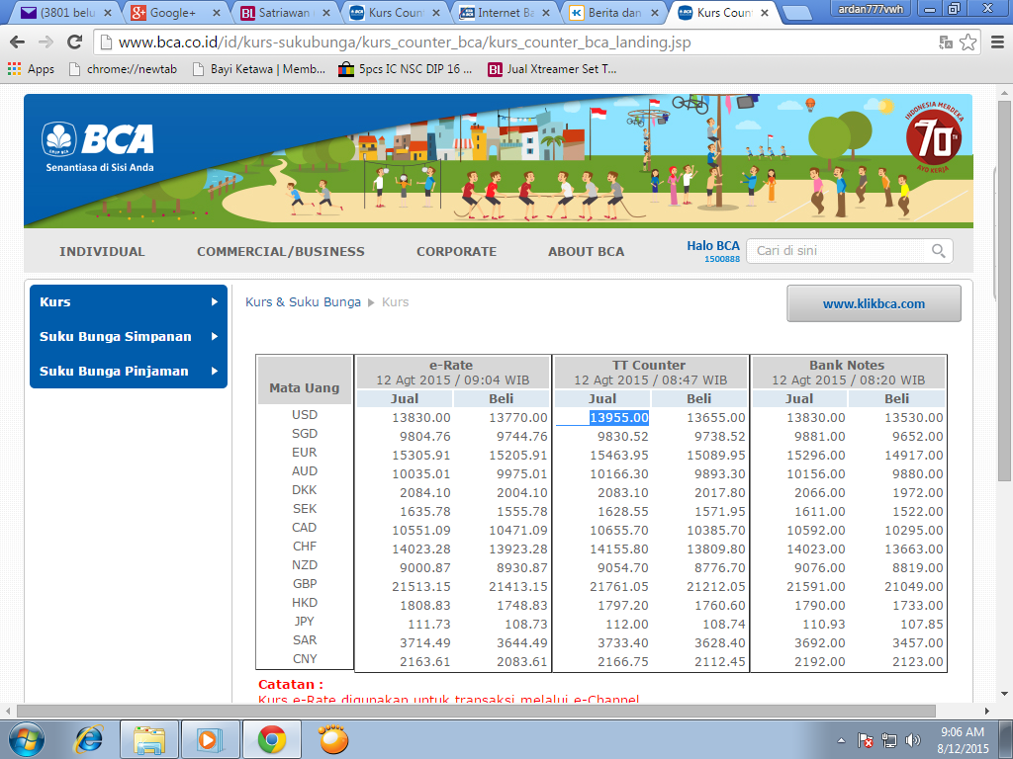Click the browser forward arrow
This screenshot has width=1013, height=759.
coord(46,42)
